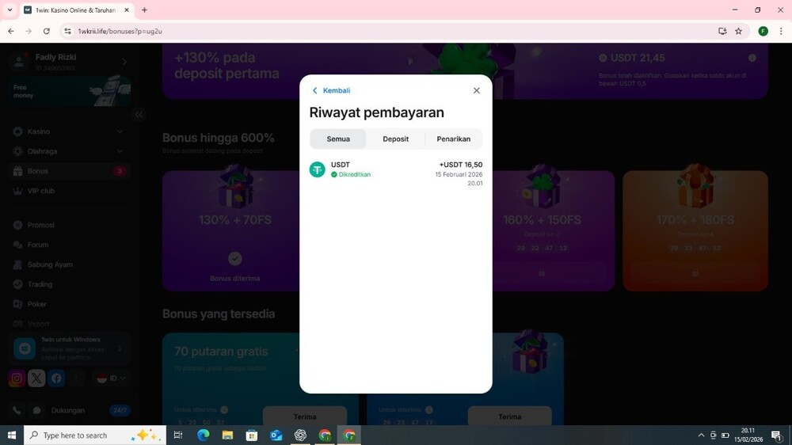Click the Windows taskbar search box

click(95, 435)
